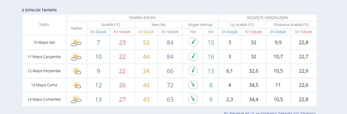Select the wind direction compass for 12 Mayıs Perşembe

[x=193, y=71]
